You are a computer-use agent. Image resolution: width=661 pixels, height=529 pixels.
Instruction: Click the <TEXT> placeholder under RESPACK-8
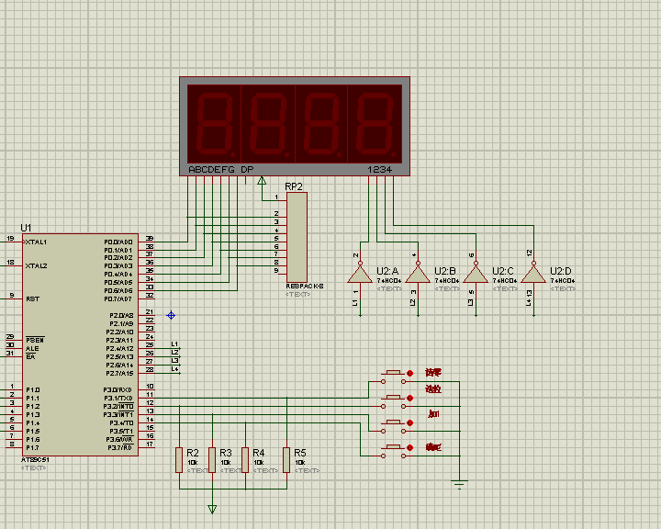(x=298, y=295)
